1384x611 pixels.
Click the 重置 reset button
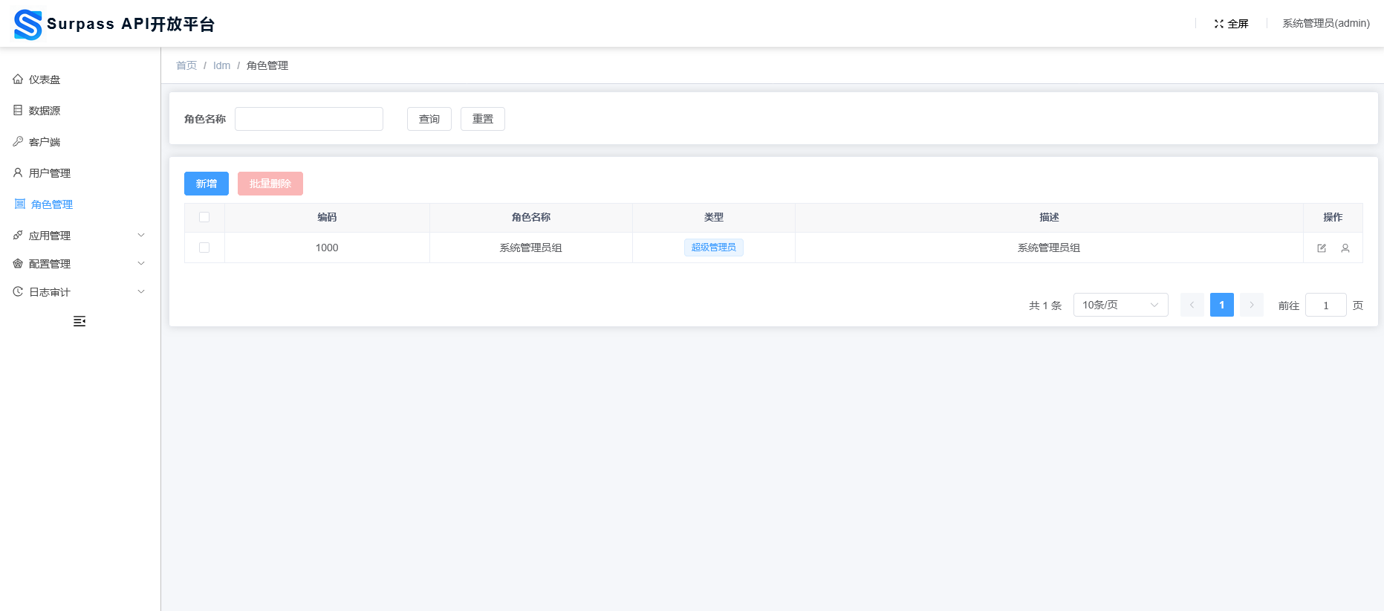pyautogui.click(x=483, y=119)
